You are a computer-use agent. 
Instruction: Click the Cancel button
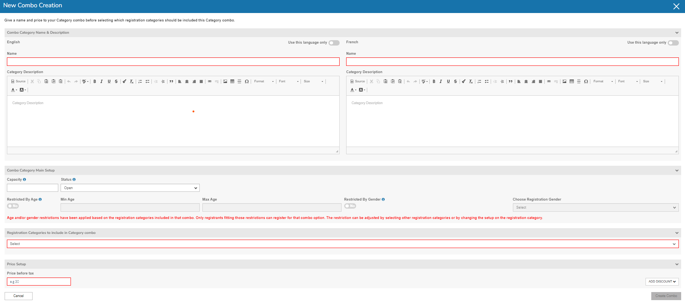18,296
